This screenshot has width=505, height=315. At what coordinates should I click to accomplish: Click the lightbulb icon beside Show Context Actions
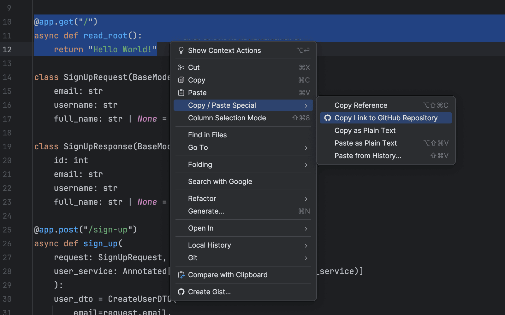(181, 50)
